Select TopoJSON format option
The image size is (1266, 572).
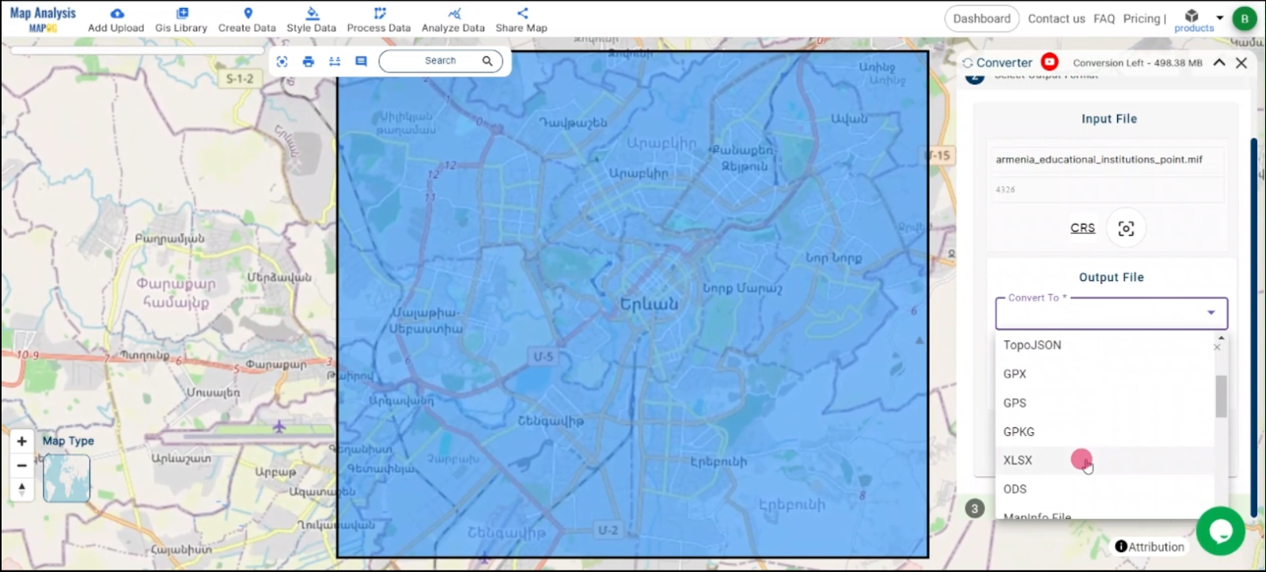[x=1105, y=345]
